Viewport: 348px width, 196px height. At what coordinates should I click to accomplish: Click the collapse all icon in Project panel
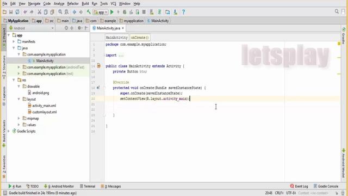(72, 28)
